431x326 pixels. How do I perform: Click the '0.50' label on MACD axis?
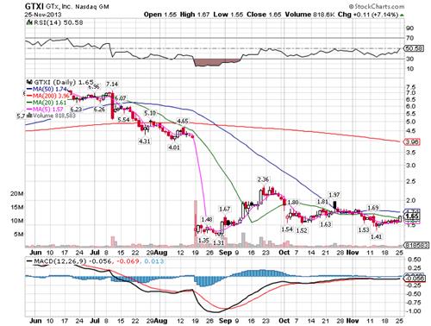414,260
